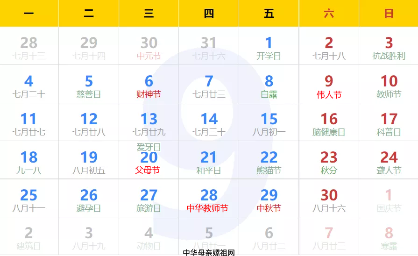418x256 pixels.
Task: Click the Thursday column header 四
Action: click(x=209, y=14)
